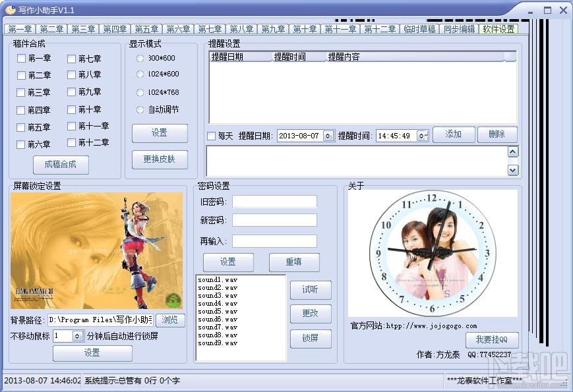
Task: Check the 第二章 checkbox in 稿件合成
Action: [21, 75]
